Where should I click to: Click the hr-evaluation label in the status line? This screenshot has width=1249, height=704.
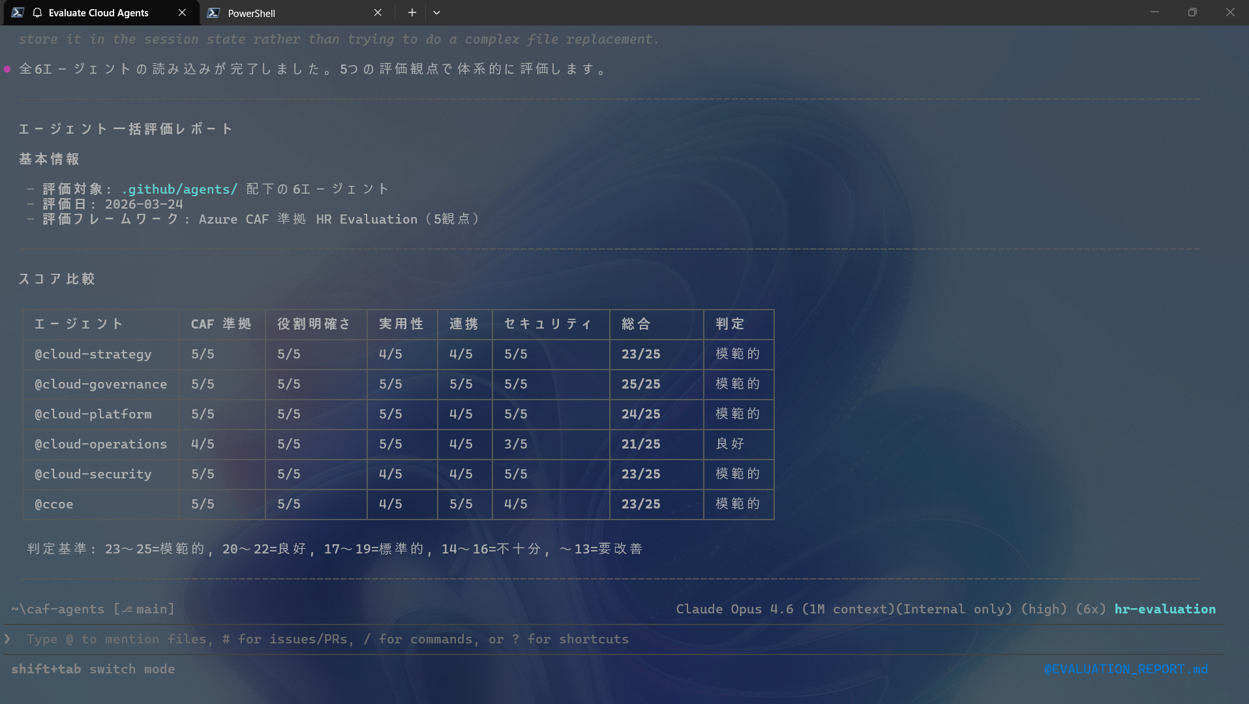(1165, 609)
